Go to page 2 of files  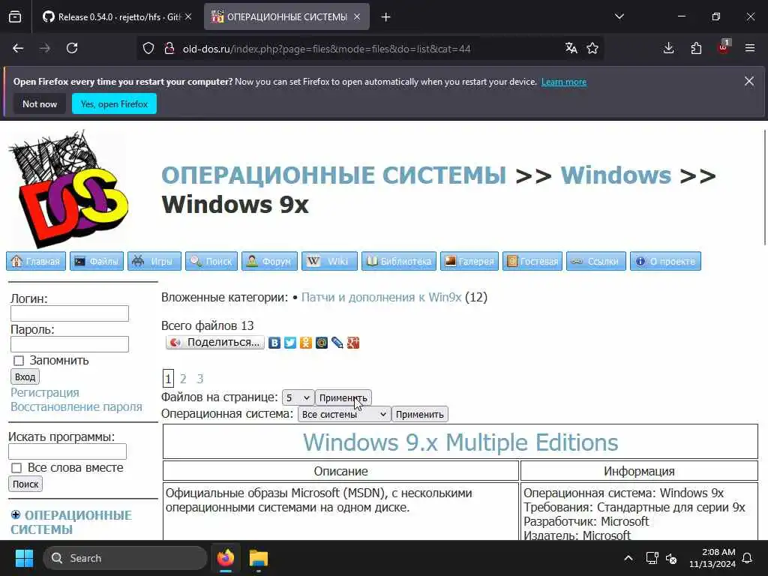click(x=183, y=379)
